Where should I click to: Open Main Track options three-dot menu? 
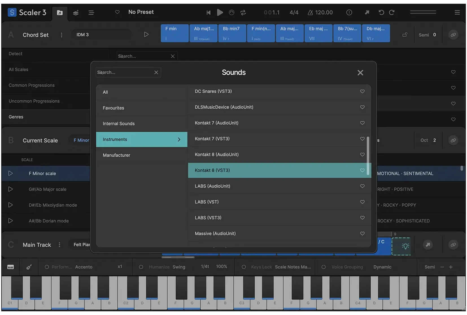point(59,245)
